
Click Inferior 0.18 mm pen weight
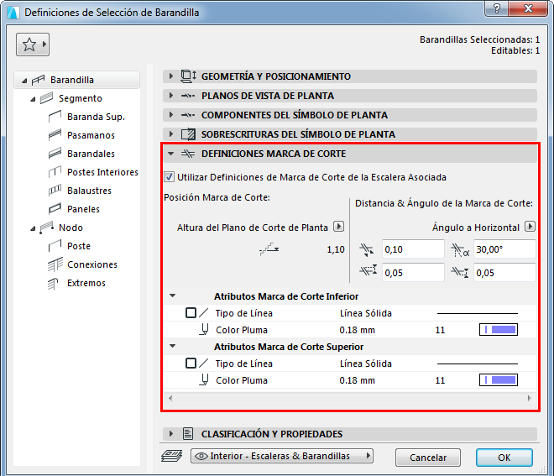(358, 330)
